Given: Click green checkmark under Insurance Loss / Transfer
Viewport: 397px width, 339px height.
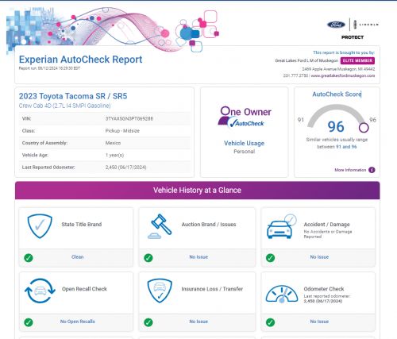Looking at the screenshot, I should pyautogui.click(x=148, y=322).
